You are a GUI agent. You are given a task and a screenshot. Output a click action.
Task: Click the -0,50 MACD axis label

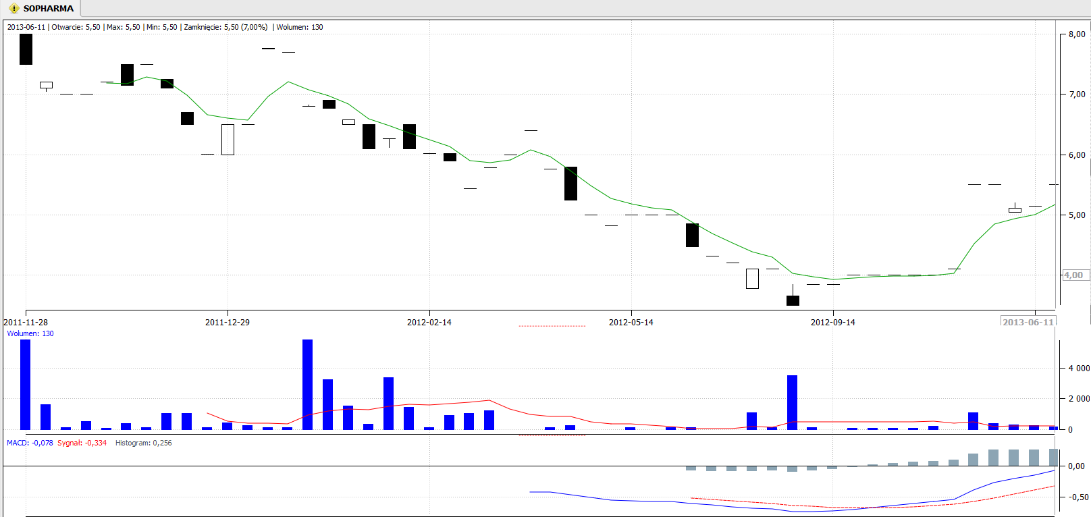pyautogui.click(x=1078, y=497)
